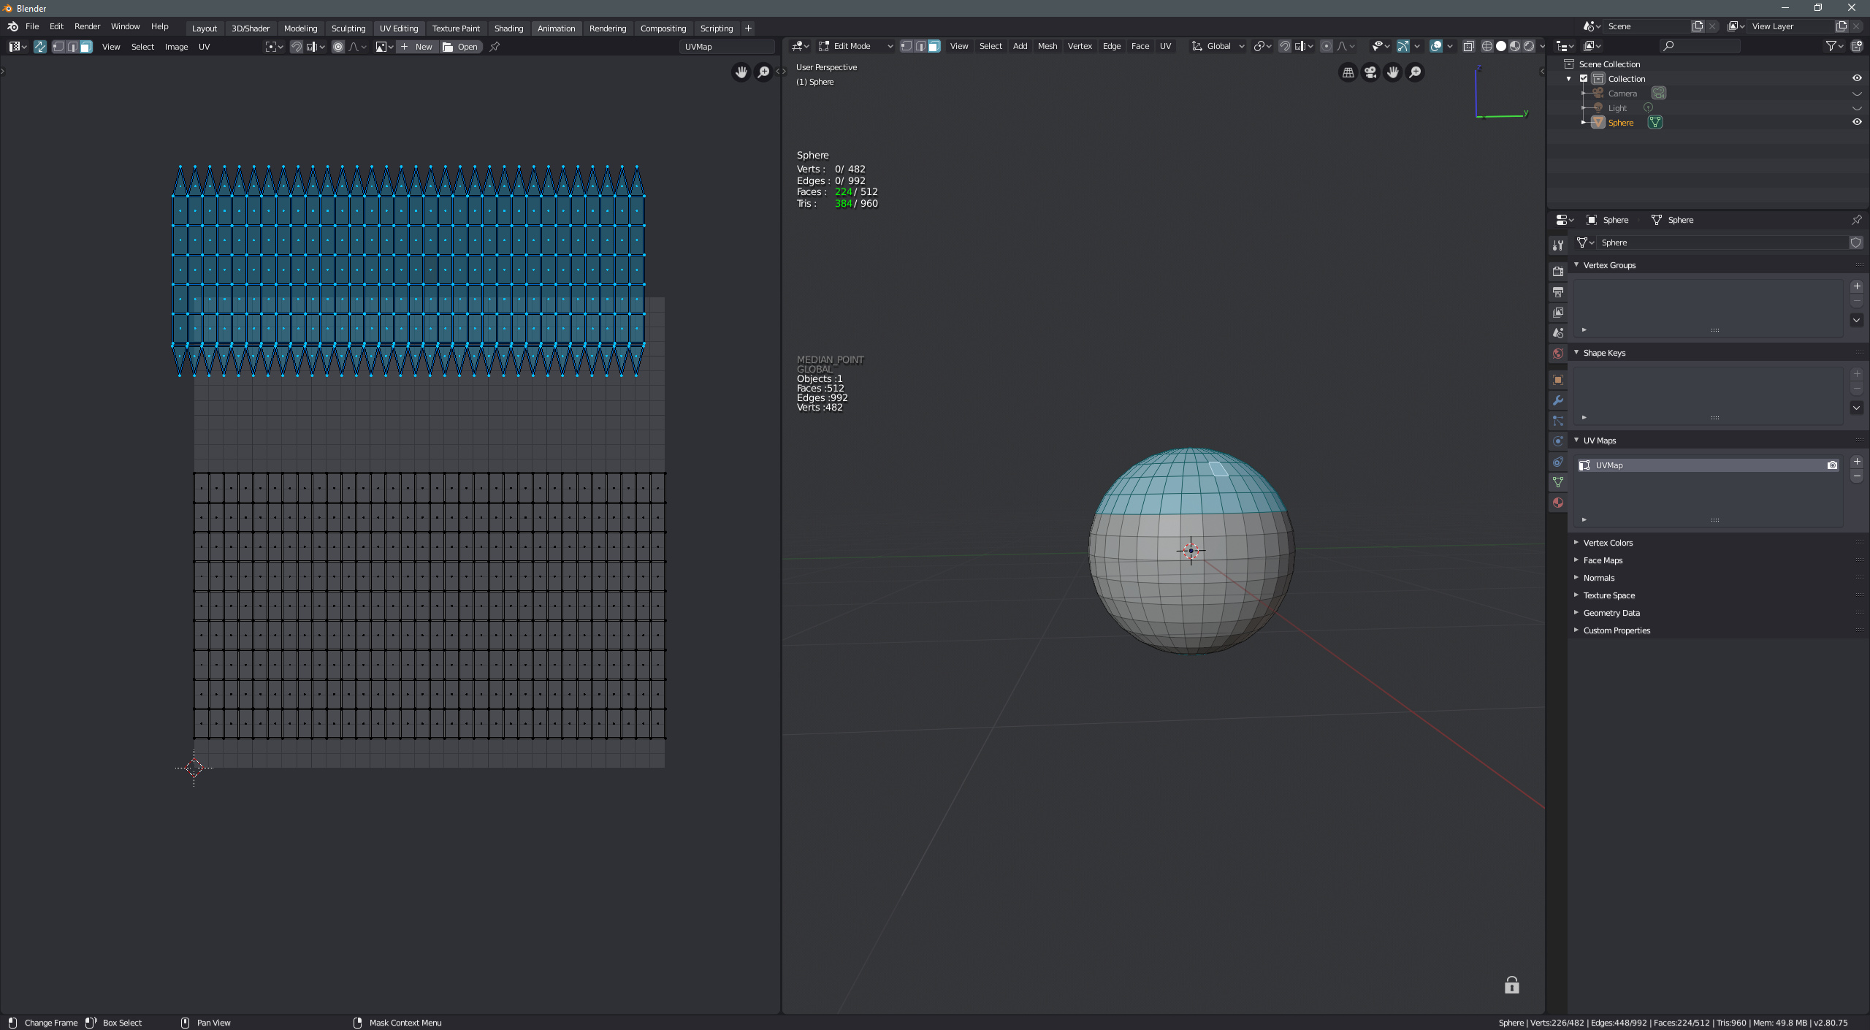Enable face select mode in 3D viewport

[x=934, y=46]
